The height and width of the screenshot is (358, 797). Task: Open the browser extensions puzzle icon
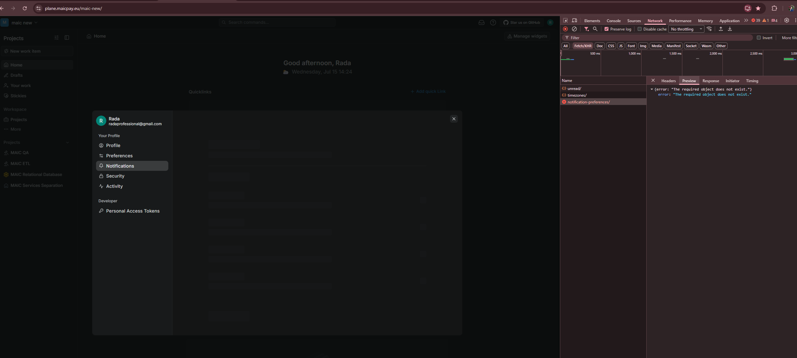click(x=775, y=8)
